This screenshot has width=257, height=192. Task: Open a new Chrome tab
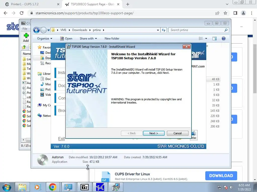[x=128, y=4]
